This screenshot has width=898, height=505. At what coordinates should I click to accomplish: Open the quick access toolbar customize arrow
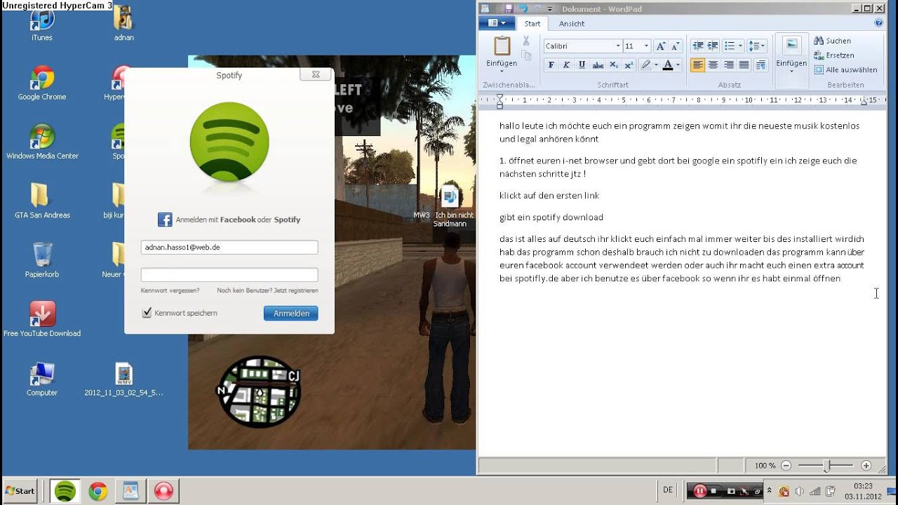[x=550, y=9]
